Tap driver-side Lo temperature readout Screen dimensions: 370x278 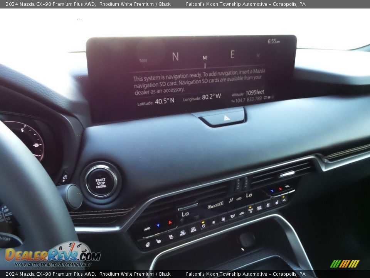pos(185,214)
